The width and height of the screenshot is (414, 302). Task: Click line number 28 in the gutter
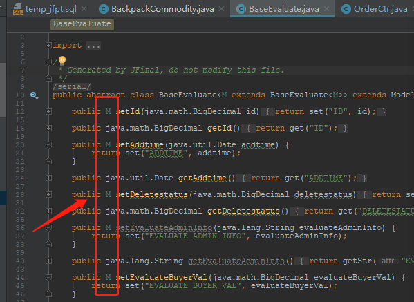[20, 195]
